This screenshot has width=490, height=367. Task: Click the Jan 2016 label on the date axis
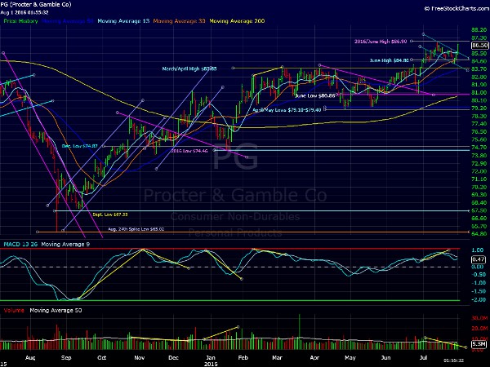pos(211,360)
